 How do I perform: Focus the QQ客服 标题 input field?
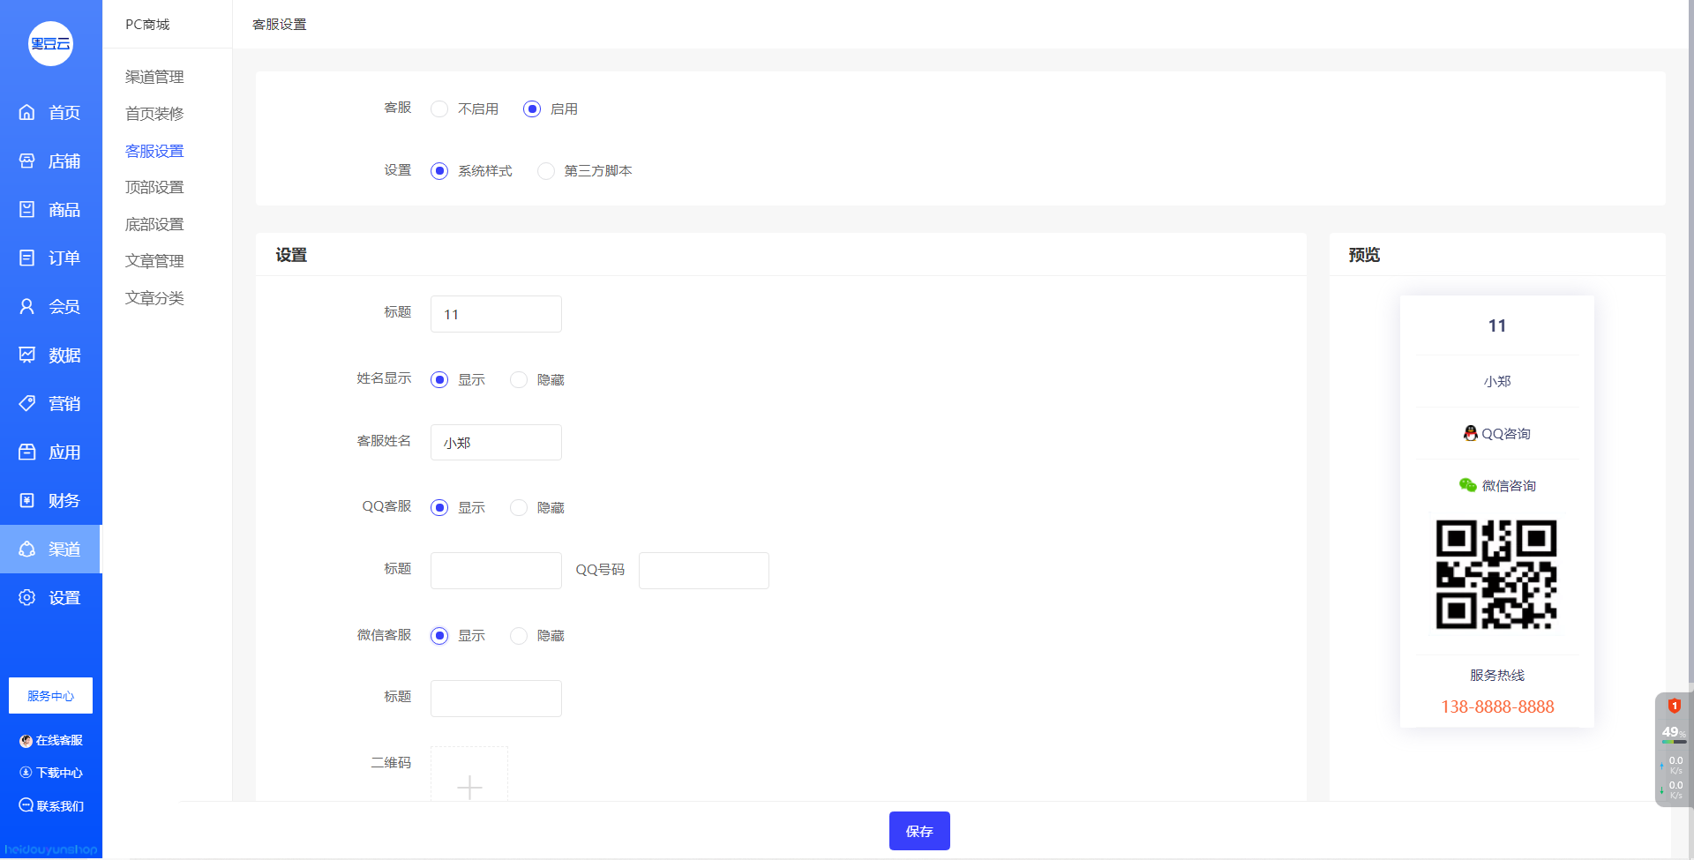[496, 571]
